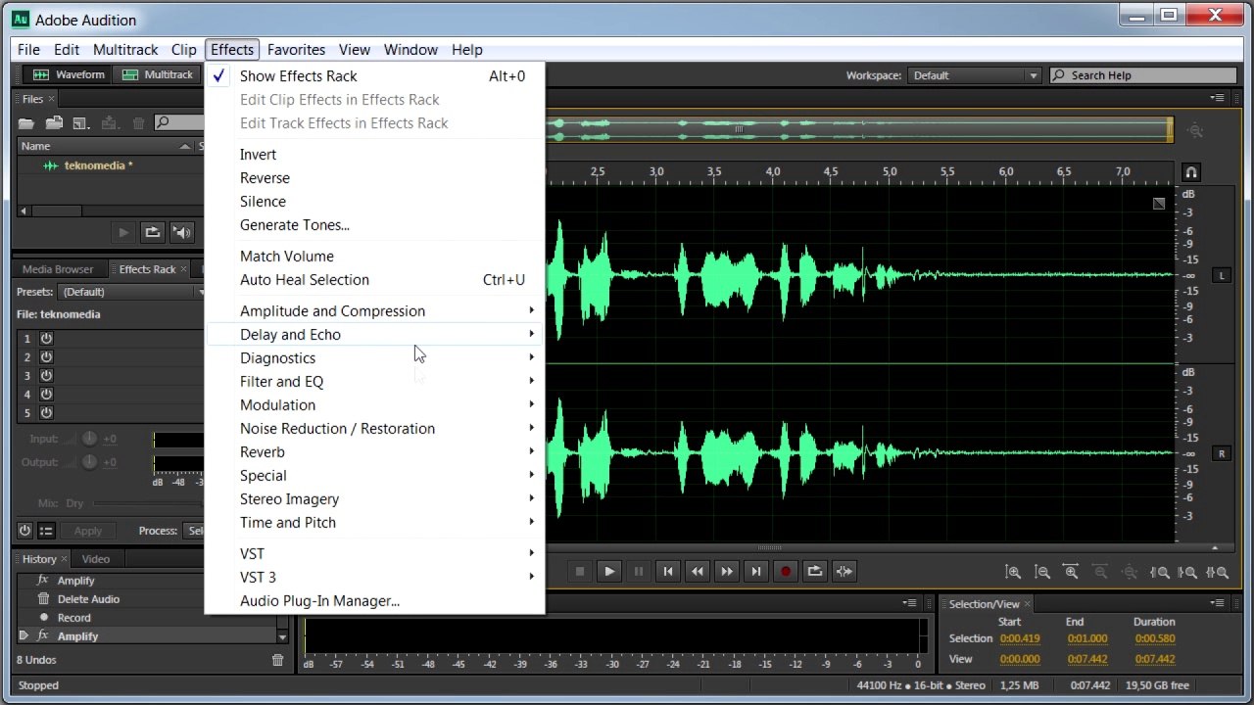Toggle power for effects slot 1
1254x705 pixels.
(46, 338)
